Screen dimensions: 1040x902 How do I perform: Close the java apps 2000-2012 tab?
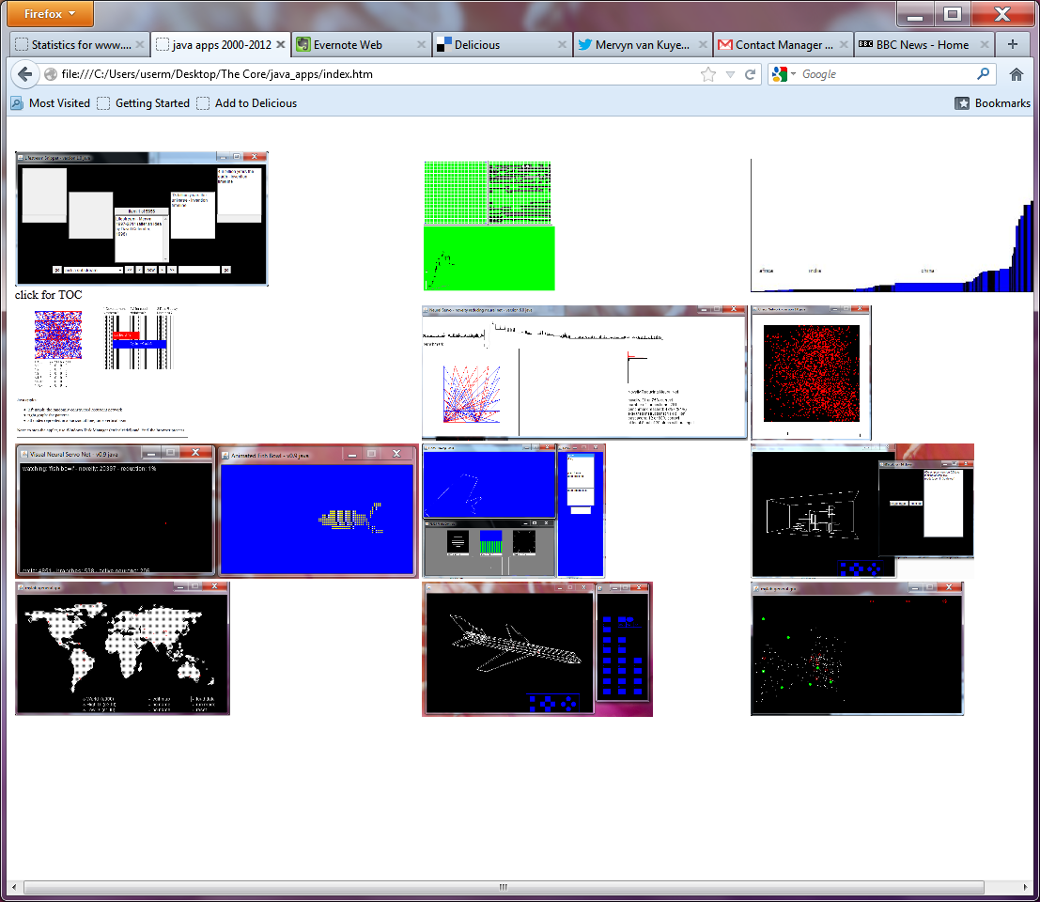[281, 44]
